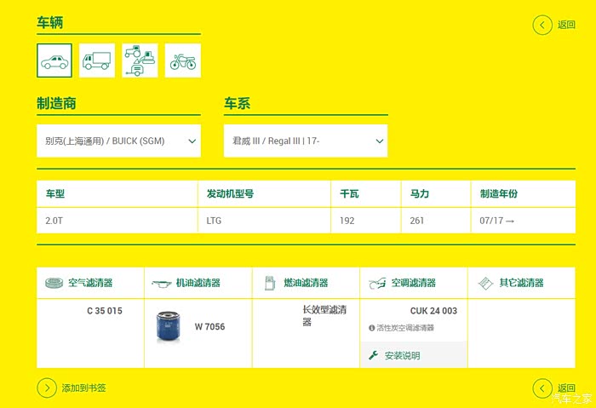The width and height of the screenshot is (596, 408).
Task: Select the agricultural machinery vehicle icon
Action: pyautogui.click(x=140, y=61)
